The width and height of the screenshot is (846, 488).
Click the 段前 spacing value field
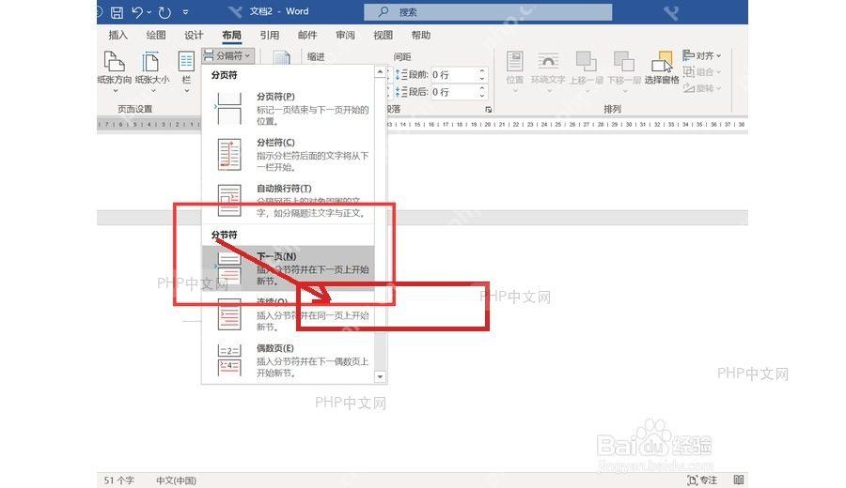[453, 75]
